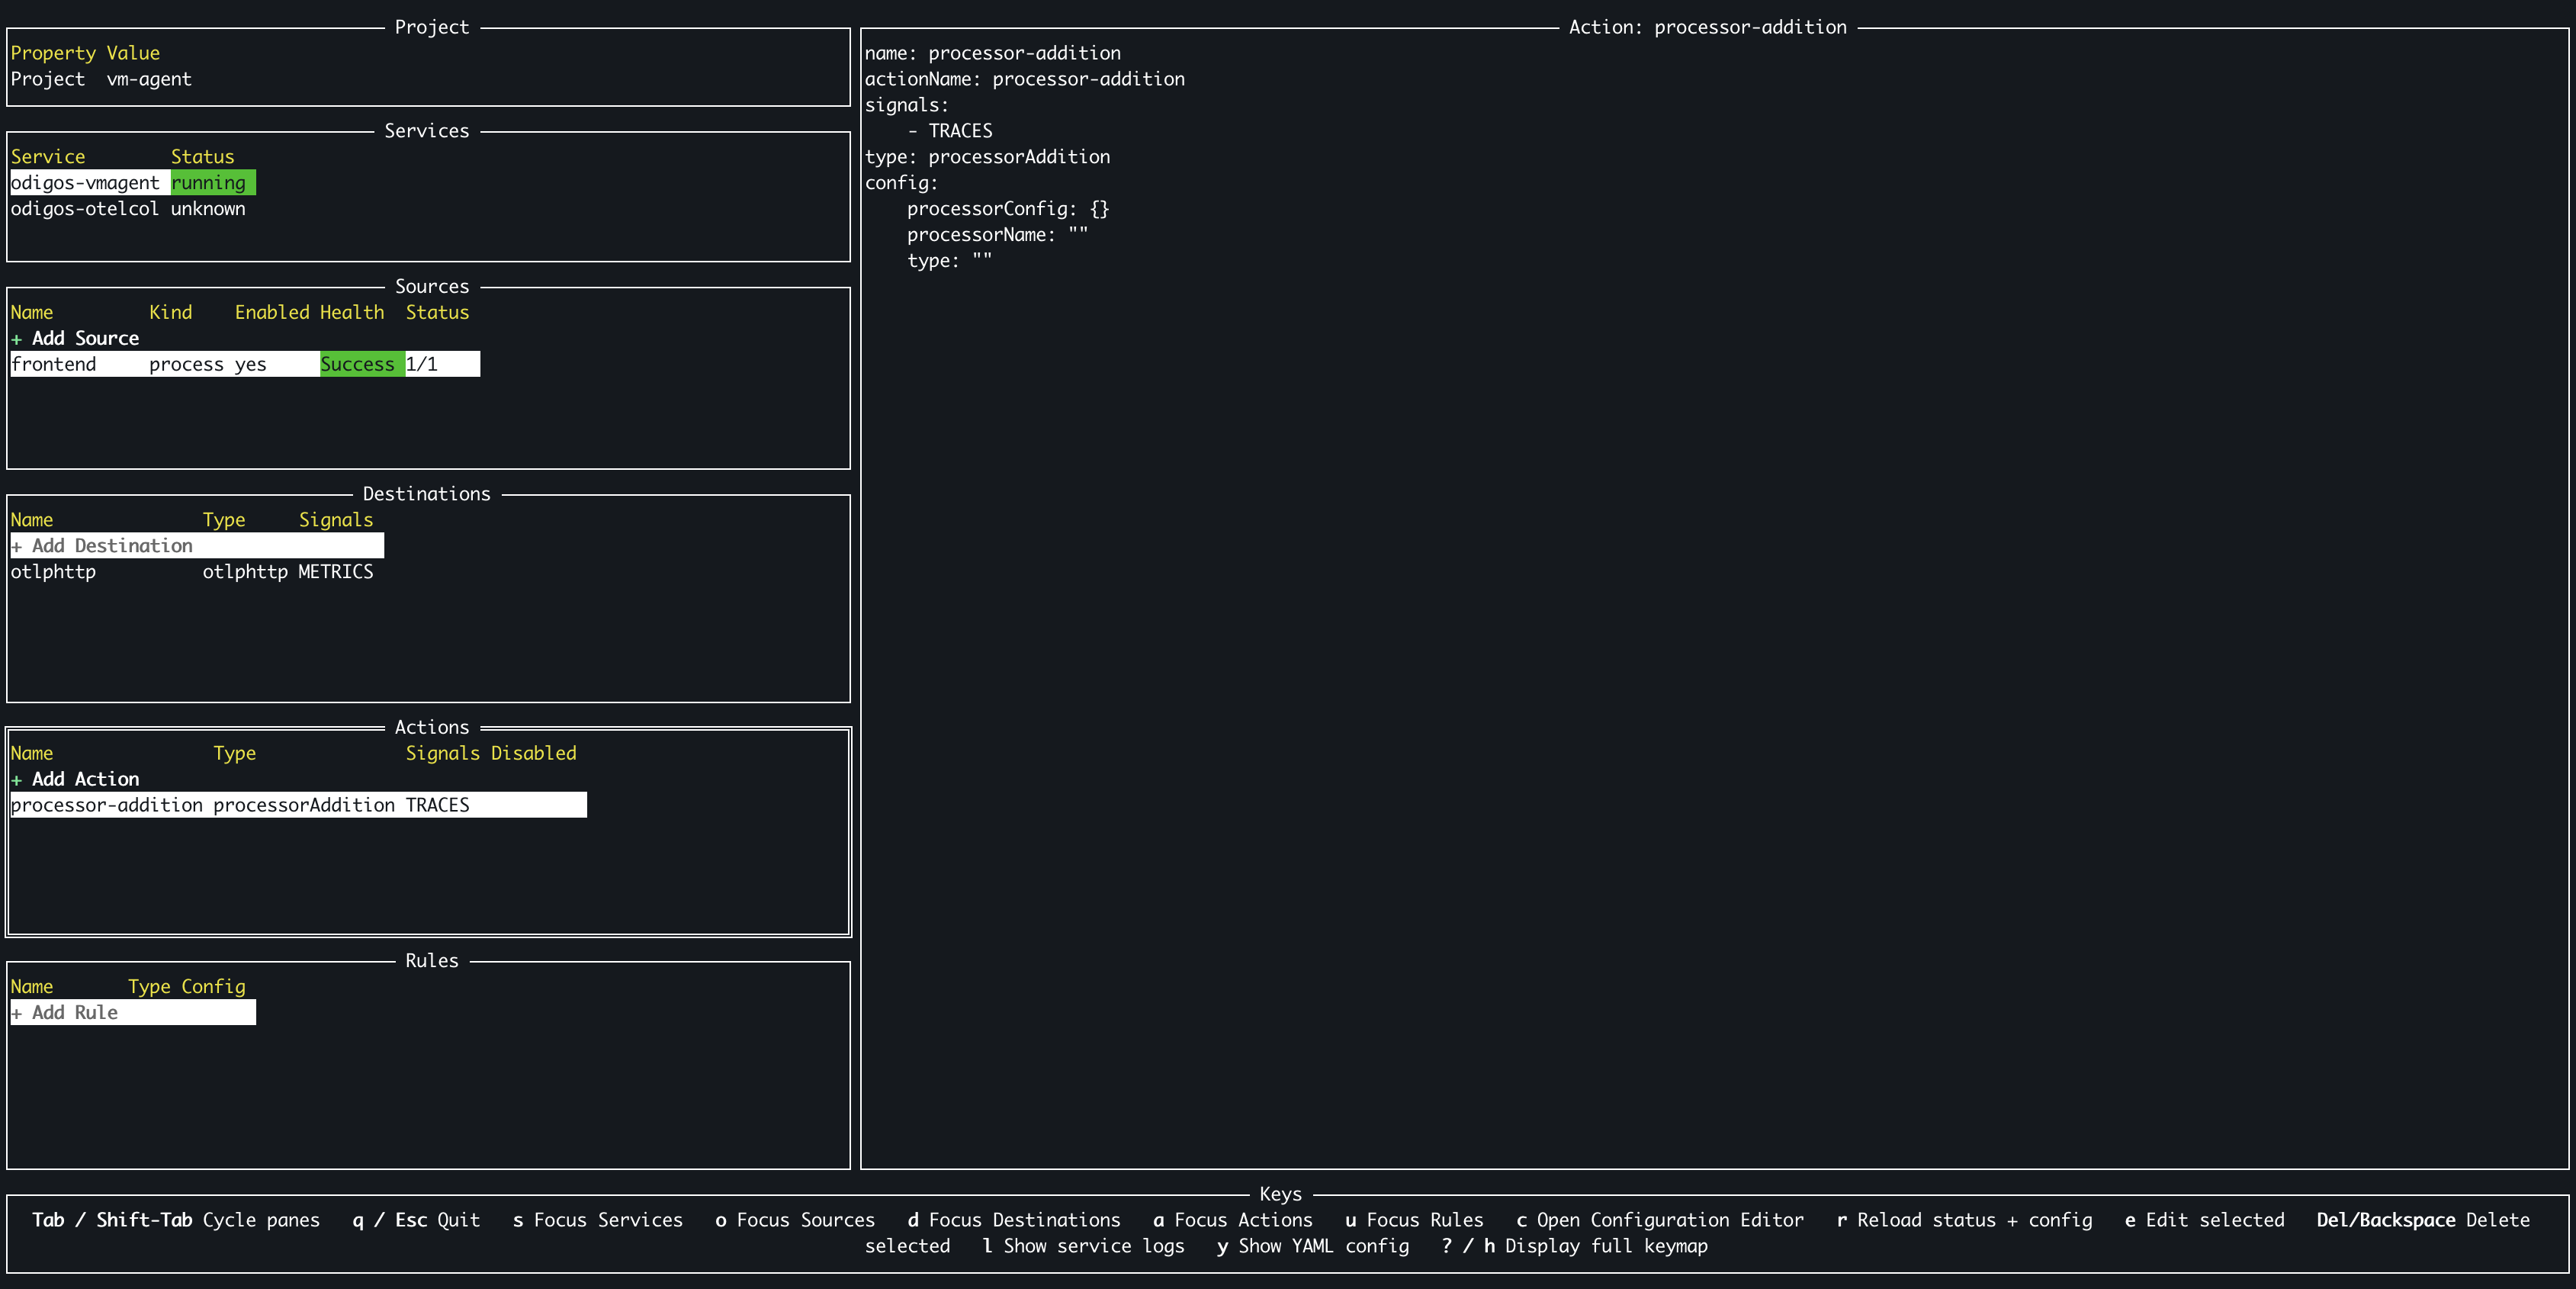The image size is (2576, 1289).
Task: Select the odigos-otelcol service row
Action: 85,209
